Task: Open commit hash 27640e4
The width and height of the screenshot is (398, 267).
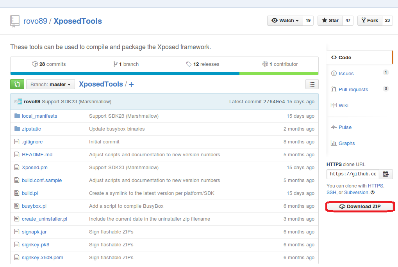Action: 274,102
